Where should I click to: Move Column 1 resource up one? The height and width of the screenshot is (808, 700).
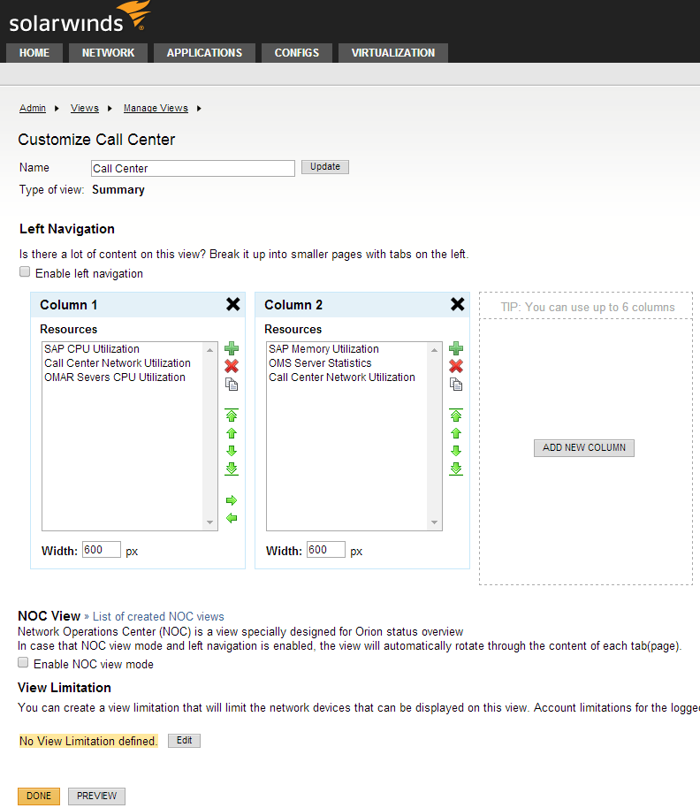pos(232,433)
